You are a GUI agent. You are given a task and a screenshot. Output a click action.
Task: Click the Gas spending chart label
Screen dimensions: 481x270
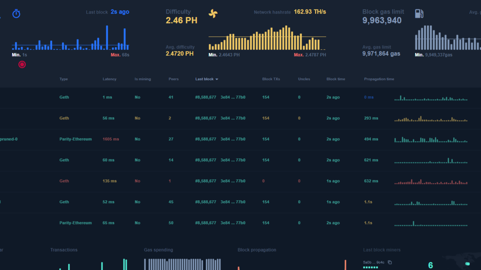(x=158, y=250)
